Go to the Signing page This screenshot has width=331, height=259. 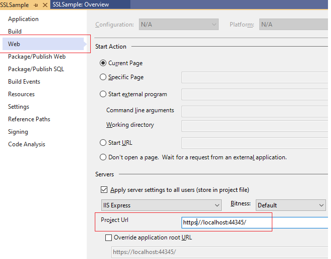[18, 132]
